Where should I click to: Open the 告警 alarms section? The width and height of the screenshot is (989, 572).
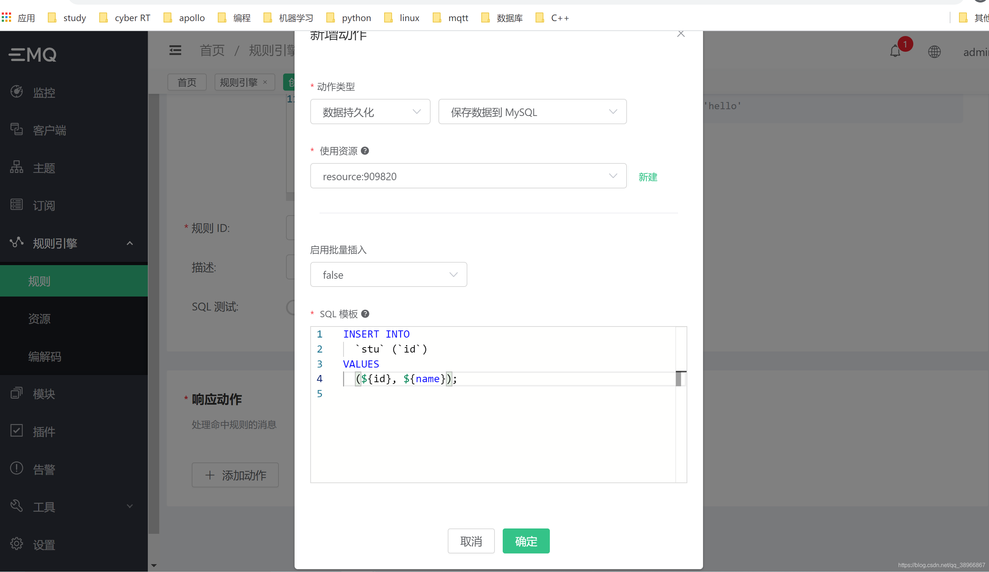[x=44, y=469]
